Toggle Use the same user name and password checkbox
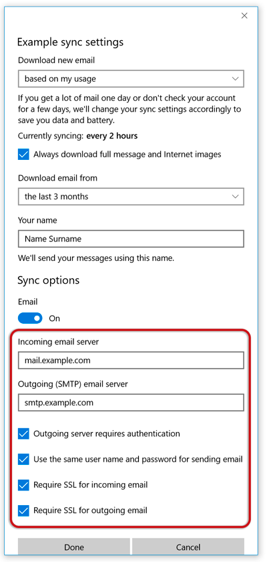Viewport: 267px width, 562px height. [23, 459]
